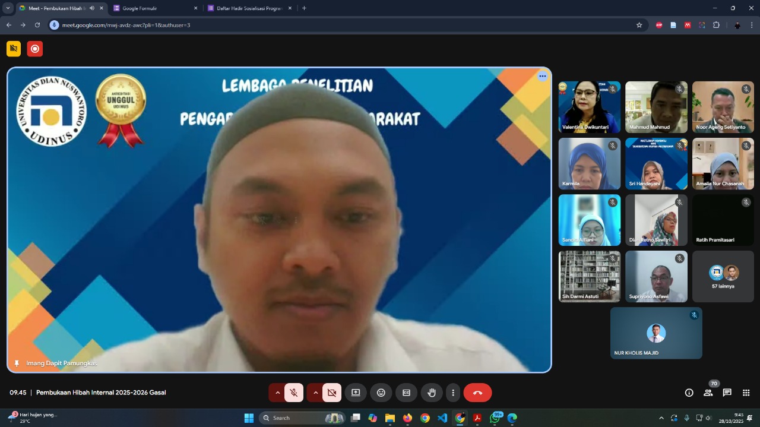Open the activities grid icon

pos(746,393)
